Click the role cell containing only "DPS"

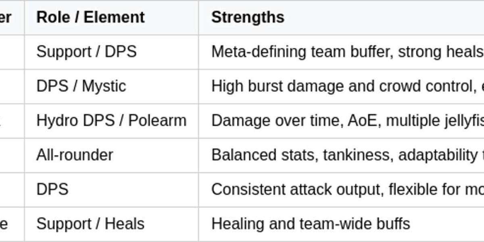(52, 190)
